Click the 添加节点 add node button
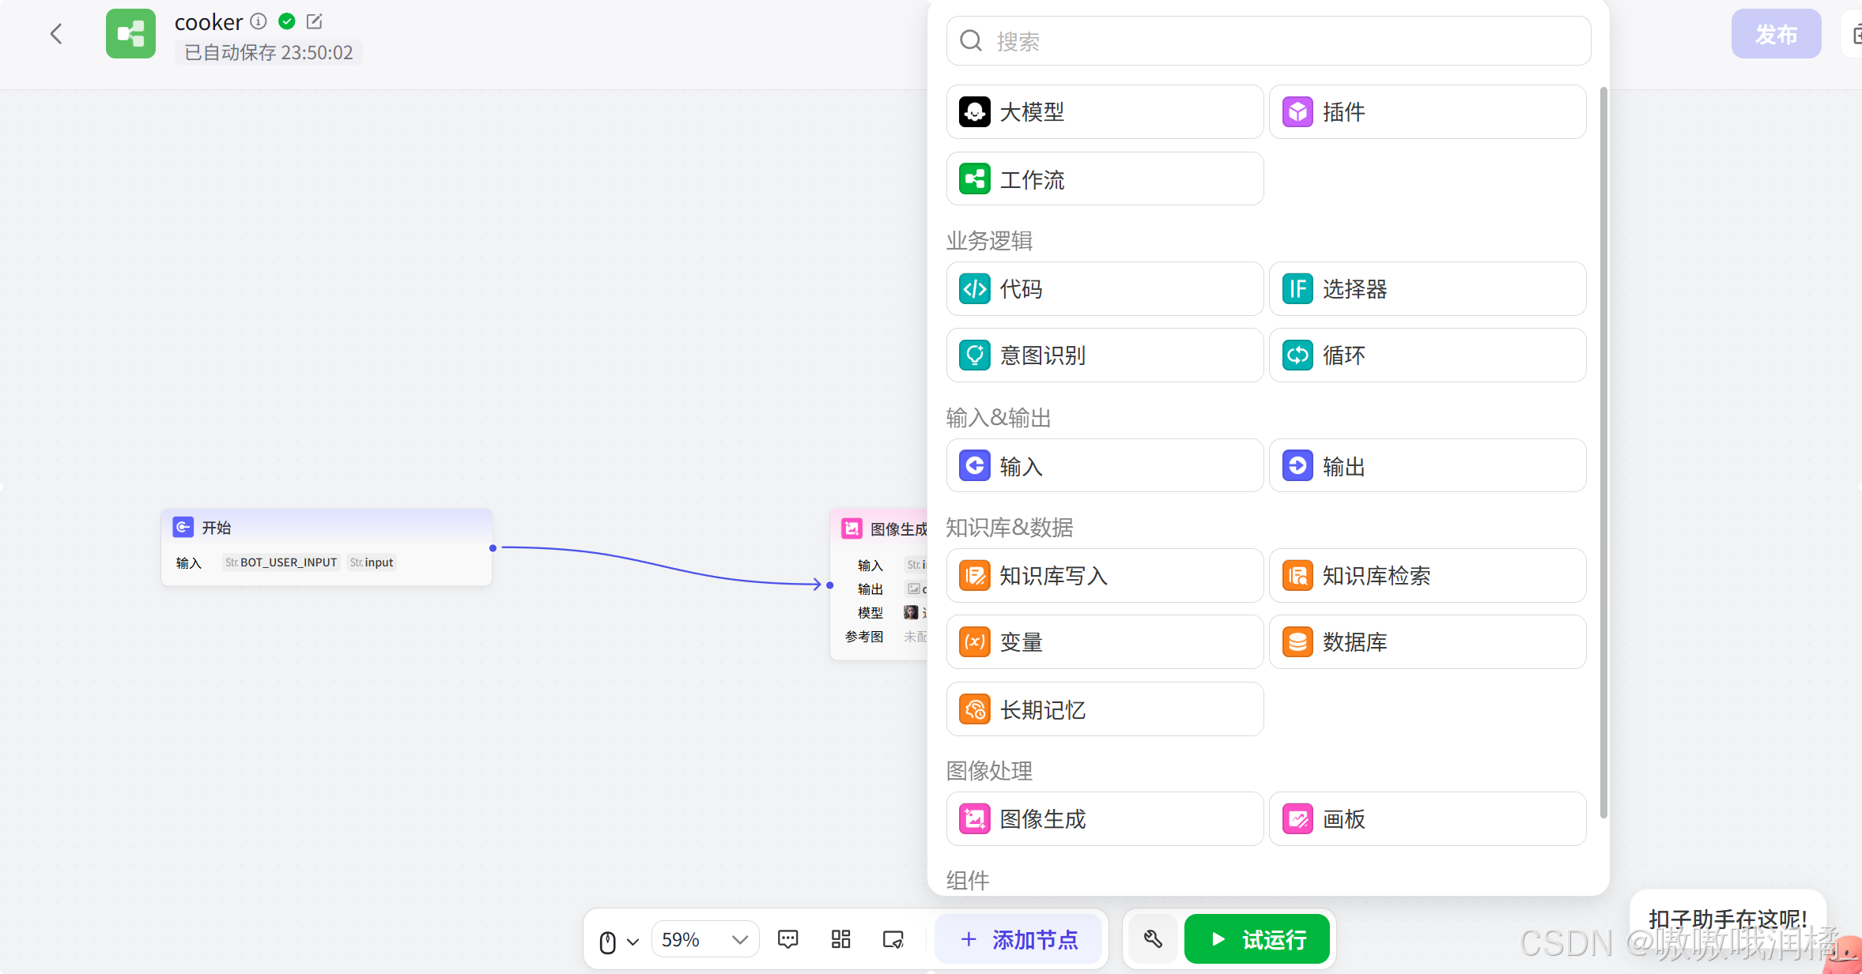Screen dimensions: 1862x974 point(1018,939)
